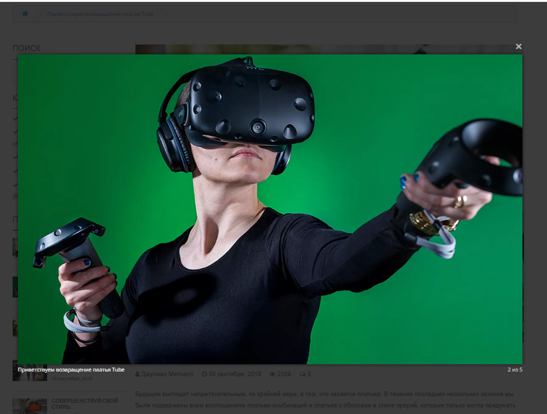Click the 'ПОИСК' sidebar heading
The width and height of the screenshot is (547, 414).
(27, 48)
